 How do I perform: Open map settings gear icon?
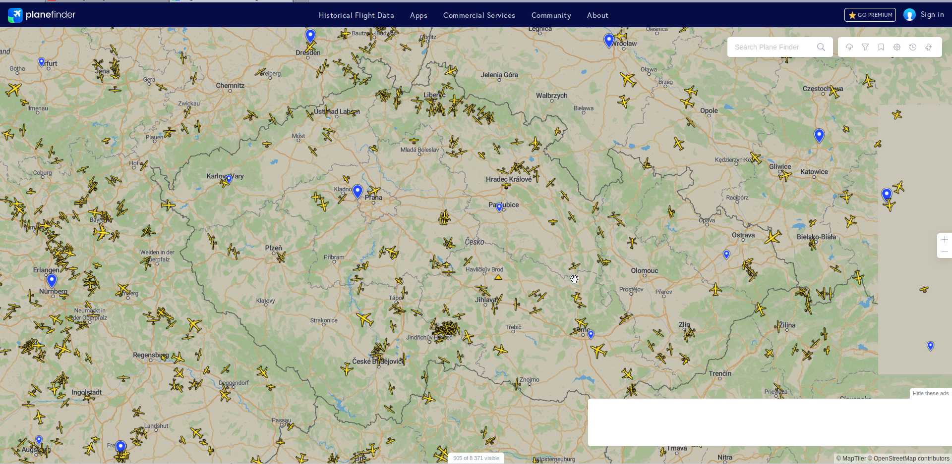(897, 47)
